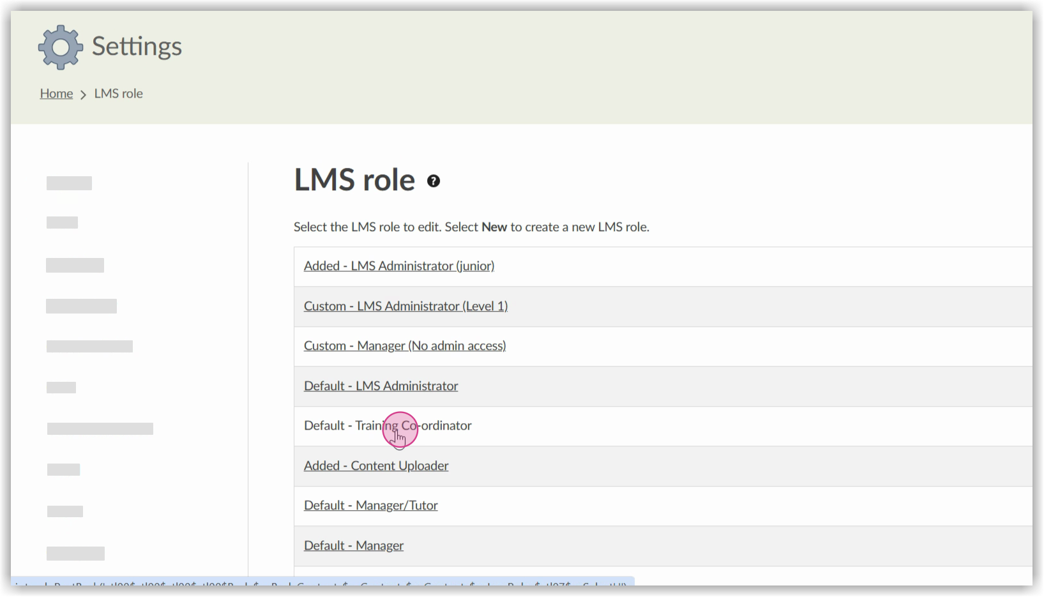Choose the fifth sidebar navigation entry
The image size is (1044, 597).
[x=89, y=345]
